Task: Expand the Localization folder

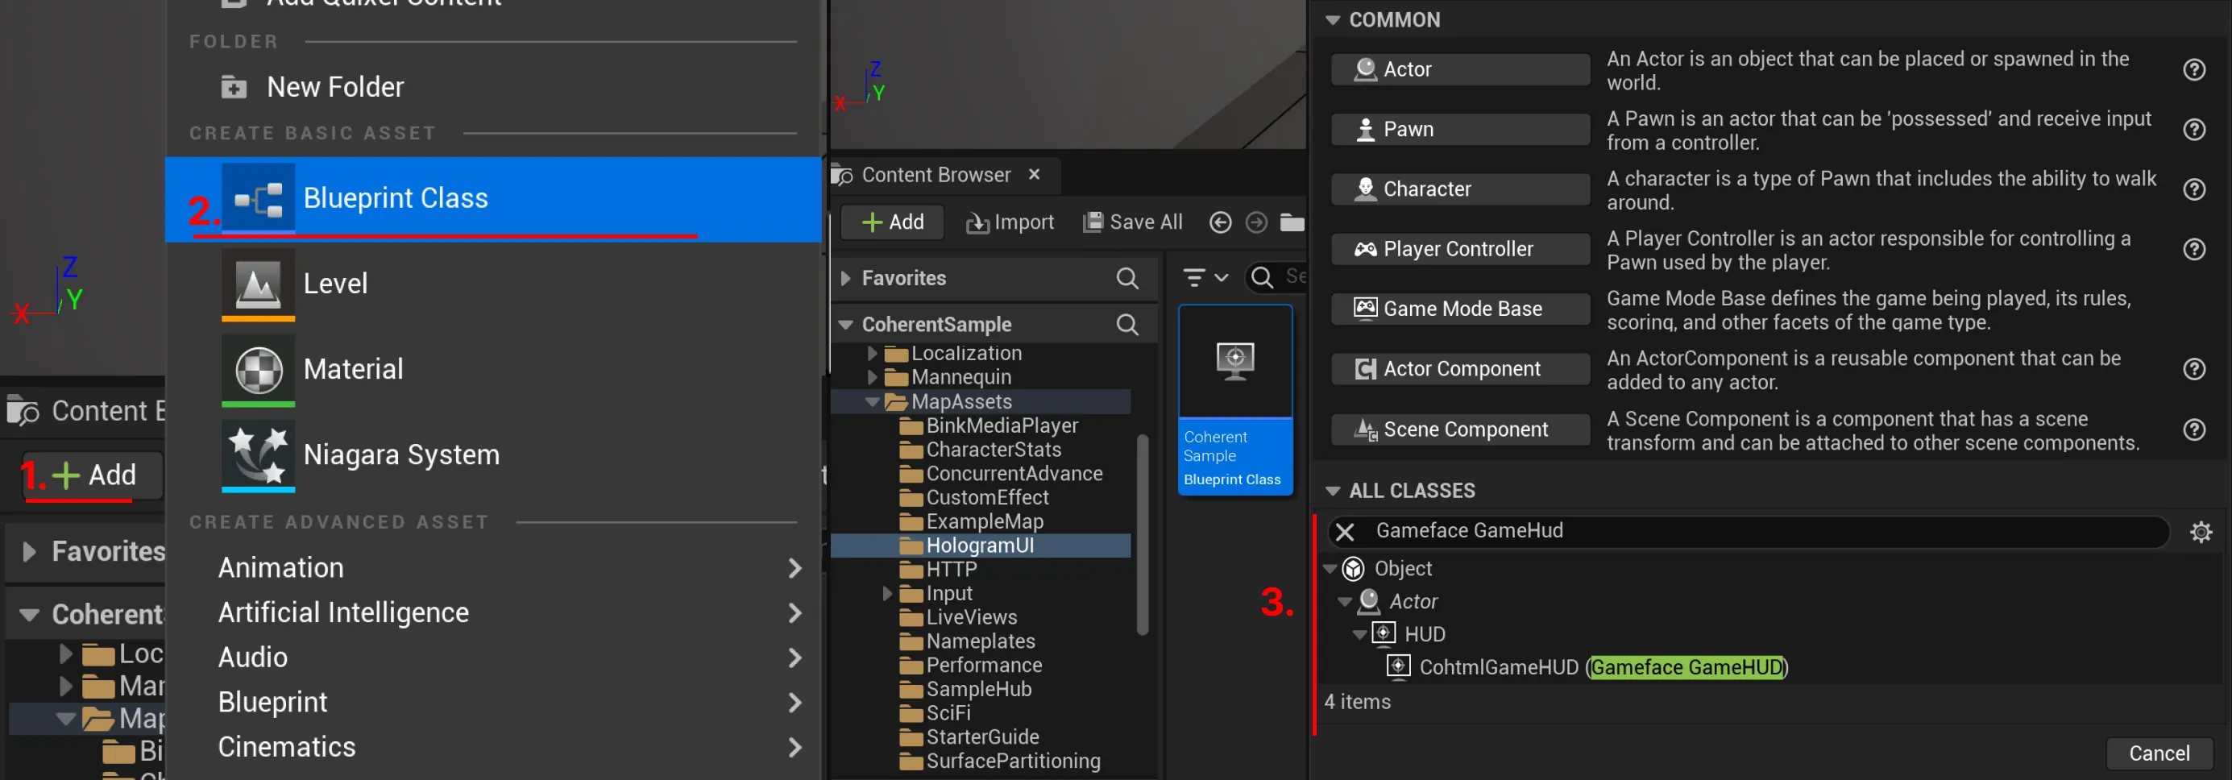Action: coord(873,354)
